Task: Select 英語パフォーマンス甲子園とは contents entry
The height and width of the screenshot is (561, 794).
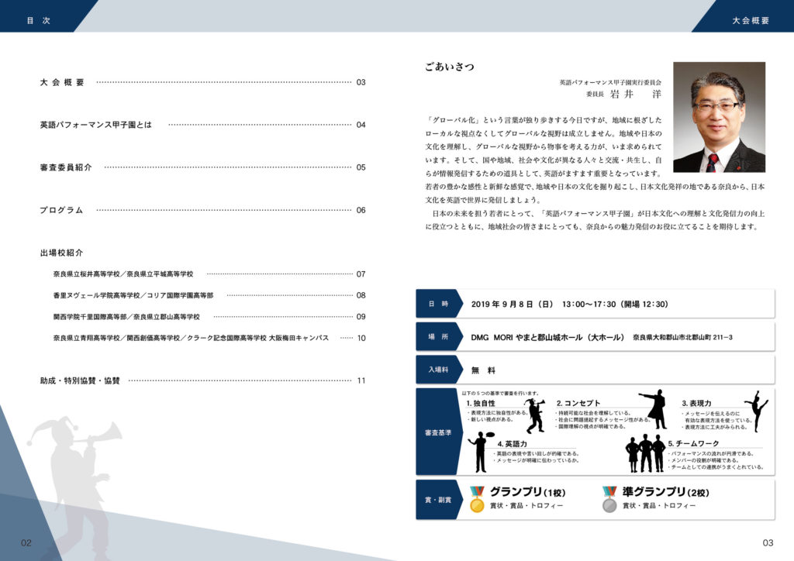Action: pyautogui.click(x=202, y=125)
